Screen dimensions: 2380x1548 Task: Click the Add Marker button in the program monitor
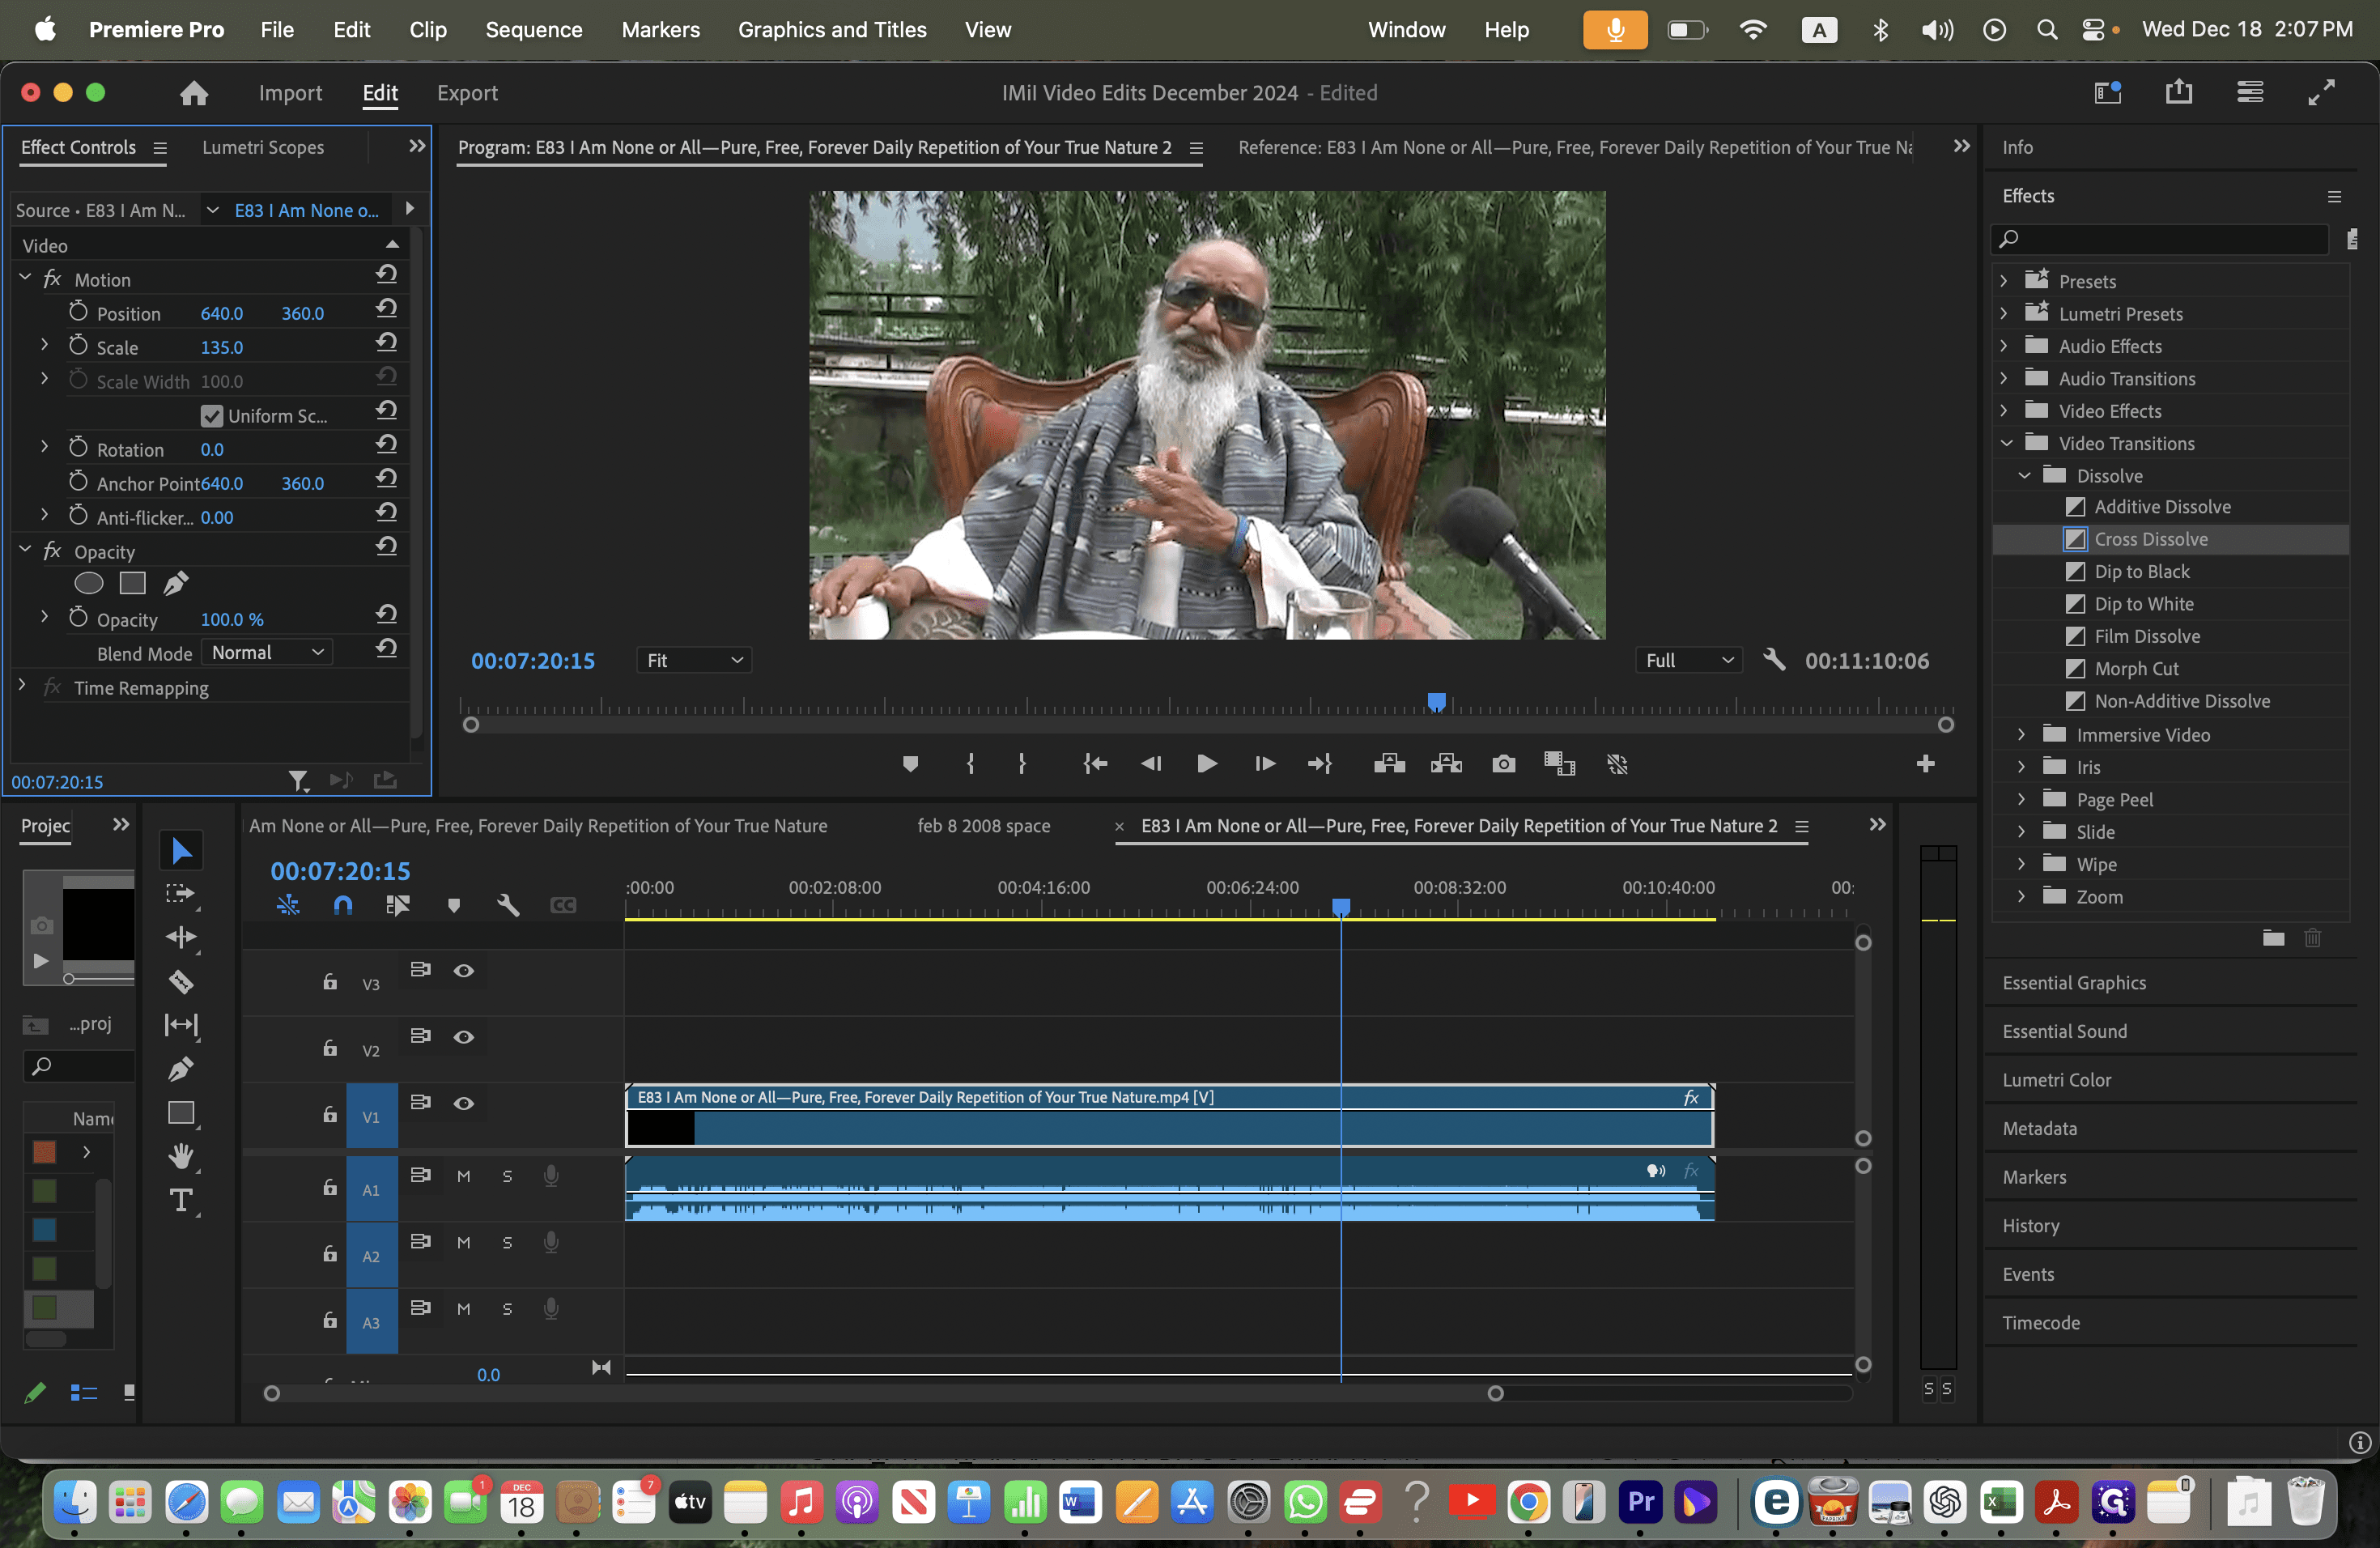(x=910, y=764)
